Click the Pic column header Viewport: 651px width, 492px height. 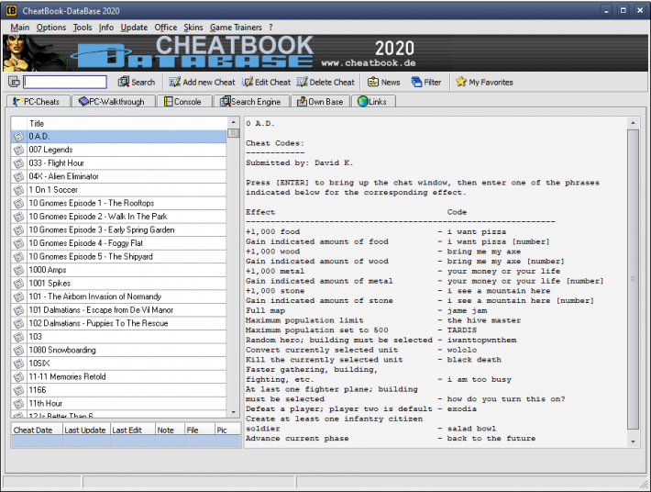click(228, 430)
